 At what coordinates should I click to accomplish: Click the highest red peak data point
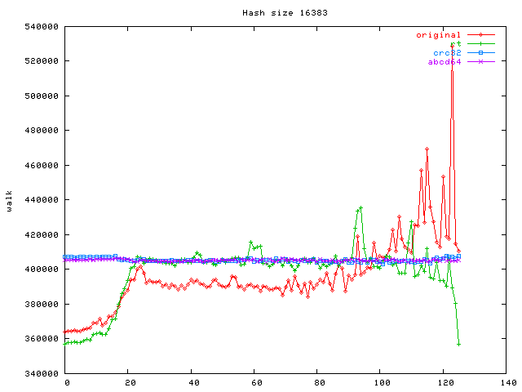452,44
